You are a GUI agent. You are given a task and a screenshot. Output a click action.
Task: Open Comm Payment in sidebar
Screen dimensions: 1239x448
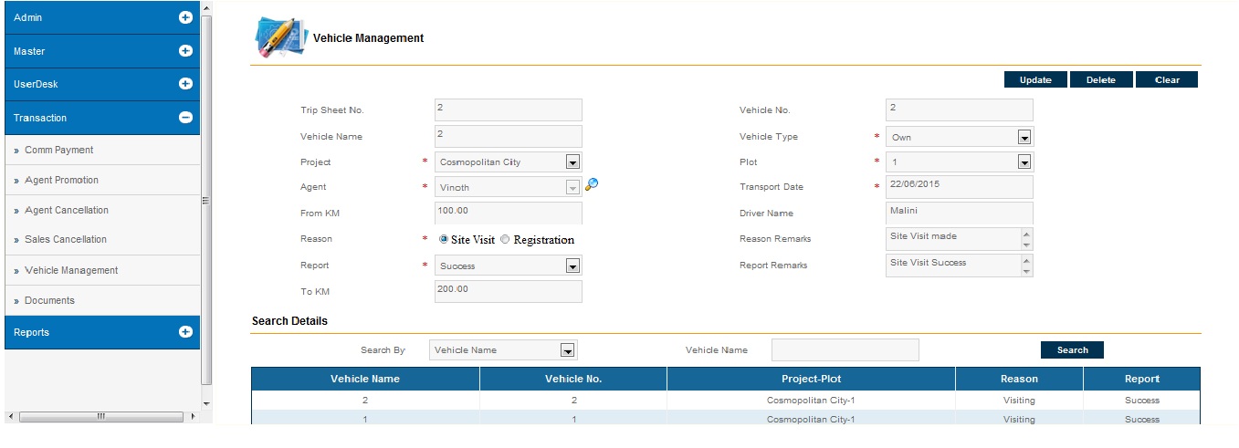tap(59, 151)
